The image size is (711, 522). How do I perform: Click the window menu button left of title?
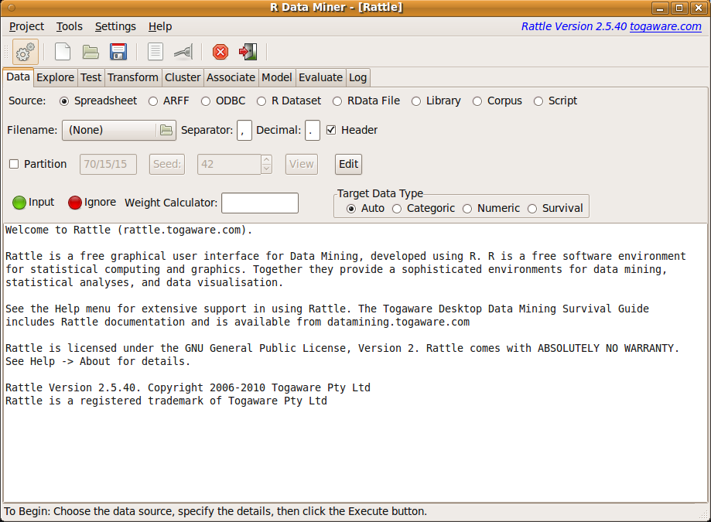tap(12, 7)
